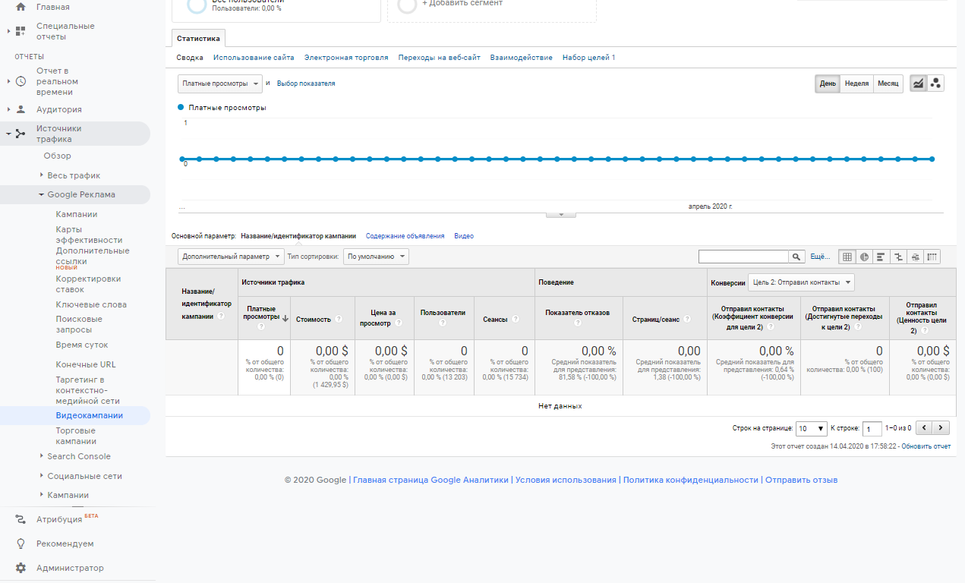
Task: Toggle graph to monthly (Месяц)
Action: [888, 84]
